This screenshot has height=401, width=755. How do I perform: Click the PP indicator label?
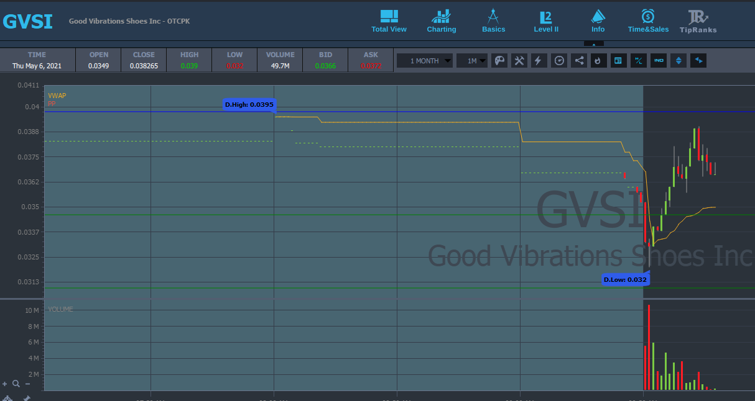pyautogui.click(x=52, y=104)
